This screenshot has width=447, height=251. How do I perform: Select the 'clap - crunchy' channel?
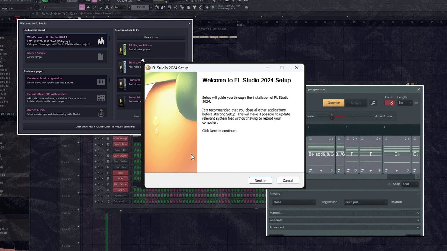pos(120,156)
